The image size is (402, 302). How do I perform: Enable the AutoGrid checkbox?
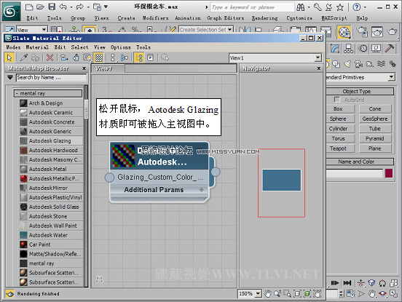click(337, 100)
